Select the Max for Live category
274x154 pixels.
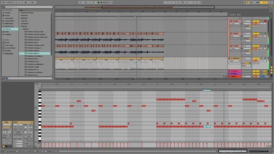(x=9, y=26)
